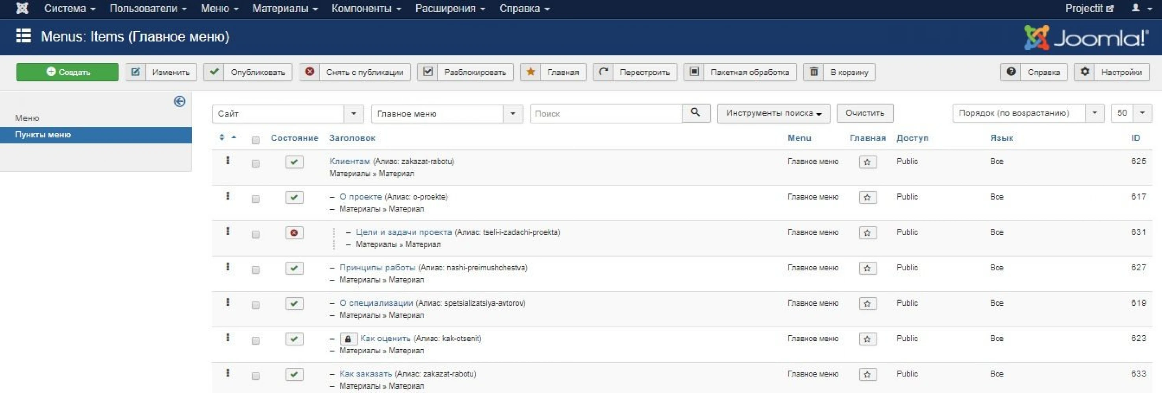
Task: Toggle published state of Принципы работы
Action: [294, 268]
